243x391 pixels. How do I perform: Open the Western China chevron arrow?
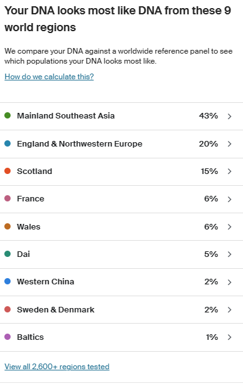pos(229,282)
